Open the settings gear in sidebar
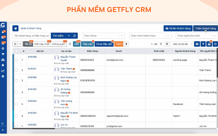The width and height of the screenshot is (218, 136). click(x=3, y=76)
